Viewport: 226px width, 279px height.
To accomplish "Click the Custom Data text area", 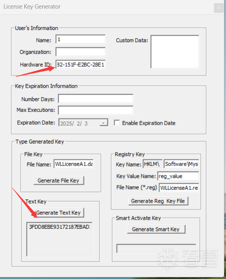I will (175, 52).
